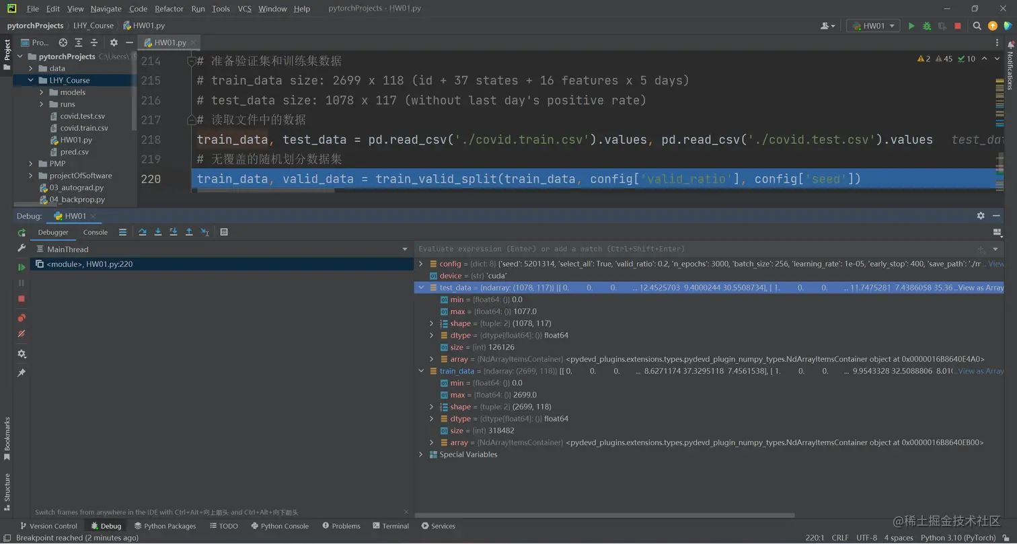Run HW01 with the green play button
The width and height of the screenshot is (1017, 544).
tap(911, 26)
